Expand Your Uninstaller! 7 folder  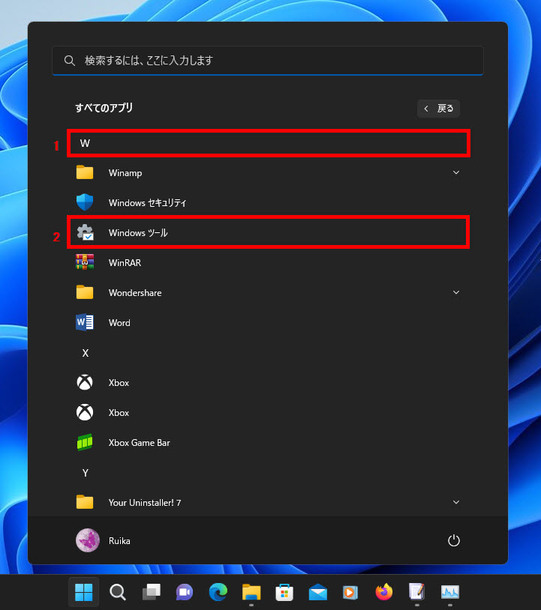[x=455, y=502]
